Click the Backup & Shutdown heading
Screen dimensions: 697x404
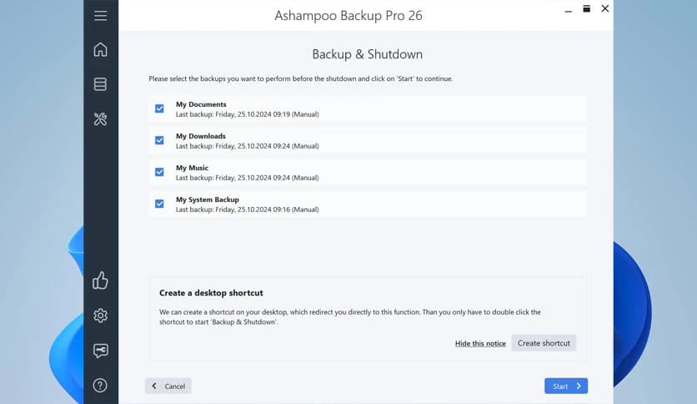[367, 54]
